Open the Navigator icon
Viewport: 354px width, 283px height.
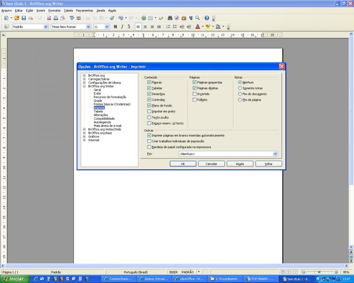click(x=177, y=18)
